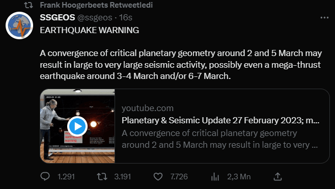Open SSGEOS profile avatar logo
Viewport: 335px width, 189px height.
click(19, 25)
